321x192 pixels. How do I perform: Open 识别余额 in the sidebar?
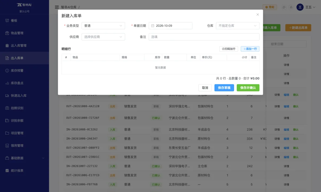[x=24, y=121]
